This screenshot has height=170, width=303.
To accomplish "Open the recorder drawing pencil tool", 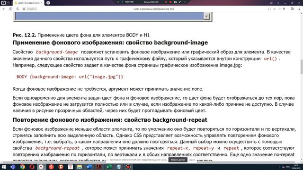I will click(180, 2).
